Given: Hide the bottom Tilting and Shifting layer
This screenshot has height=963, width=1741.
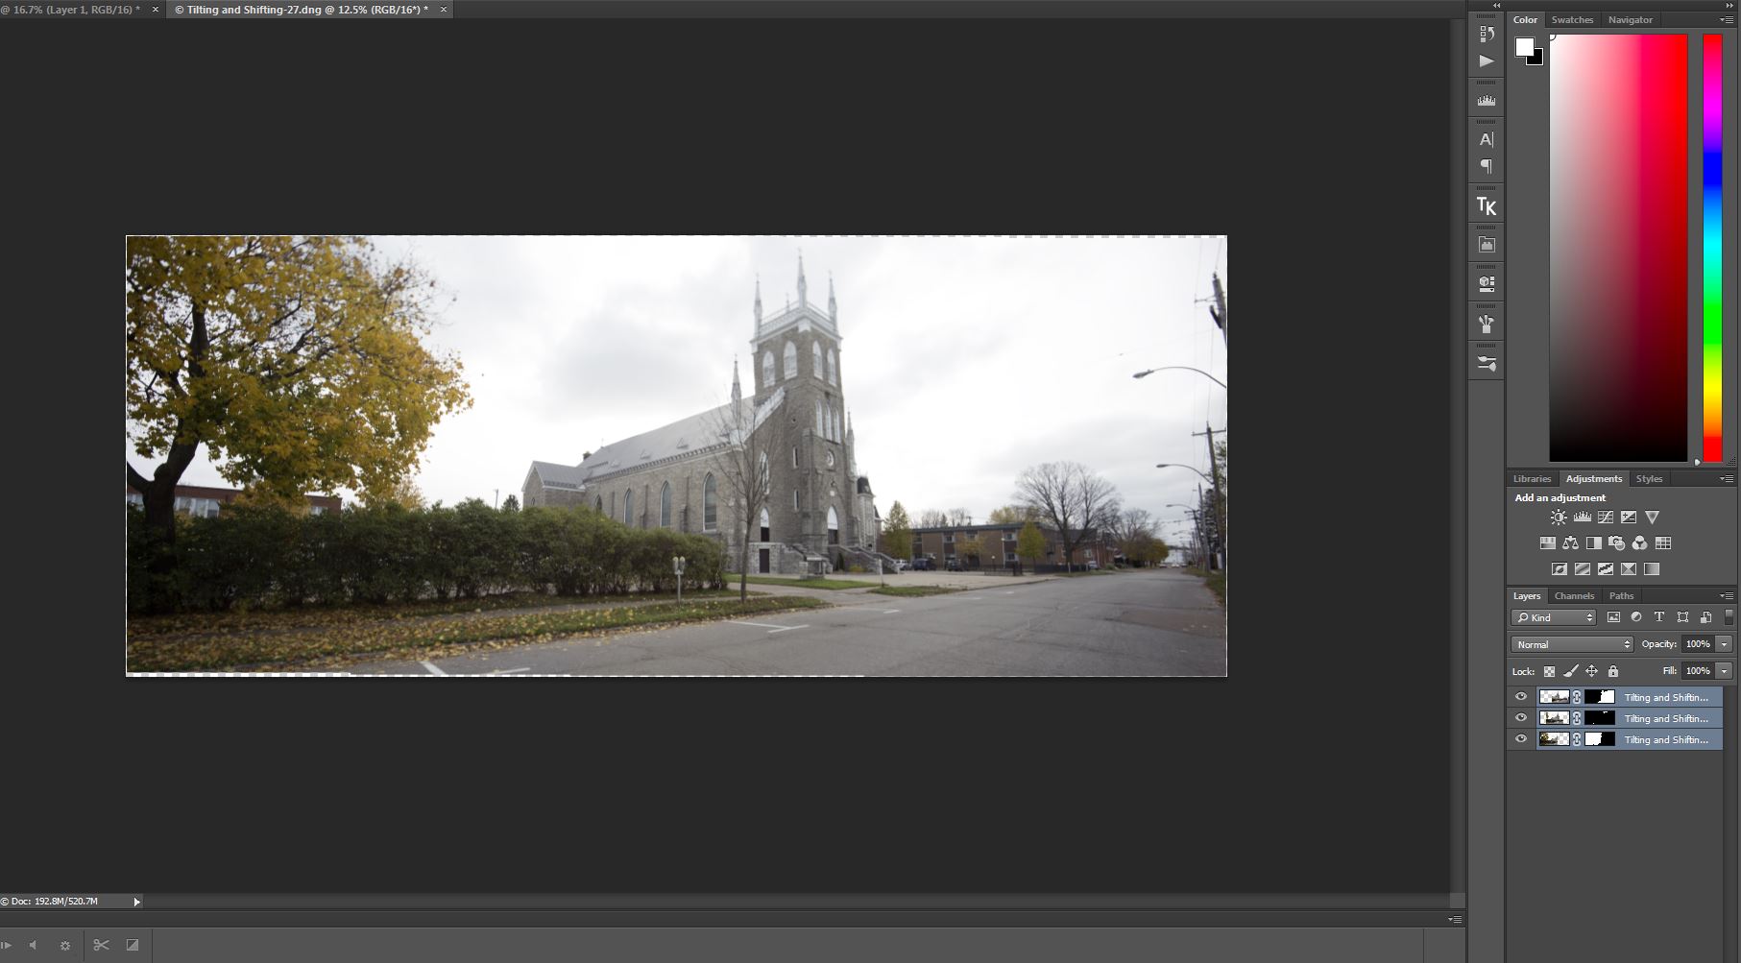Looking at the screenshot, I should (1520, 739).
